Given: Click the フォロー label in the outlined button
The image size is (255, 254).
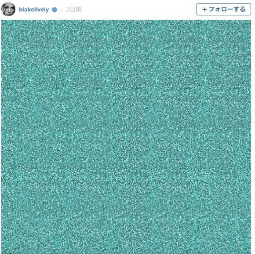Looking at the screenshot, I should pyautogui.click(x=221, y=9).
